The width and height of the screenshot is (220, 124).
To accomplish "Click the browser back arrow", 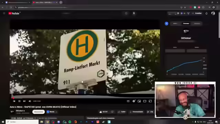I will click(x=2, y=7).
